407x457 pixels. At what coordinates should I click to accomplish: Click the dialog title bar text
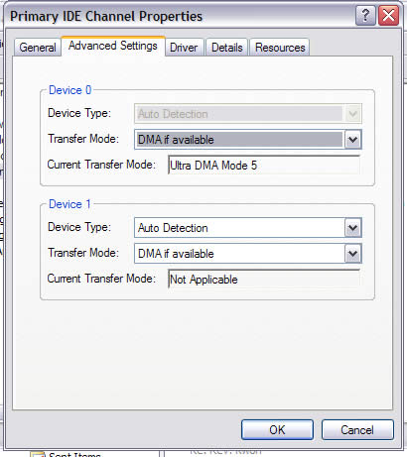click(106, 16)
